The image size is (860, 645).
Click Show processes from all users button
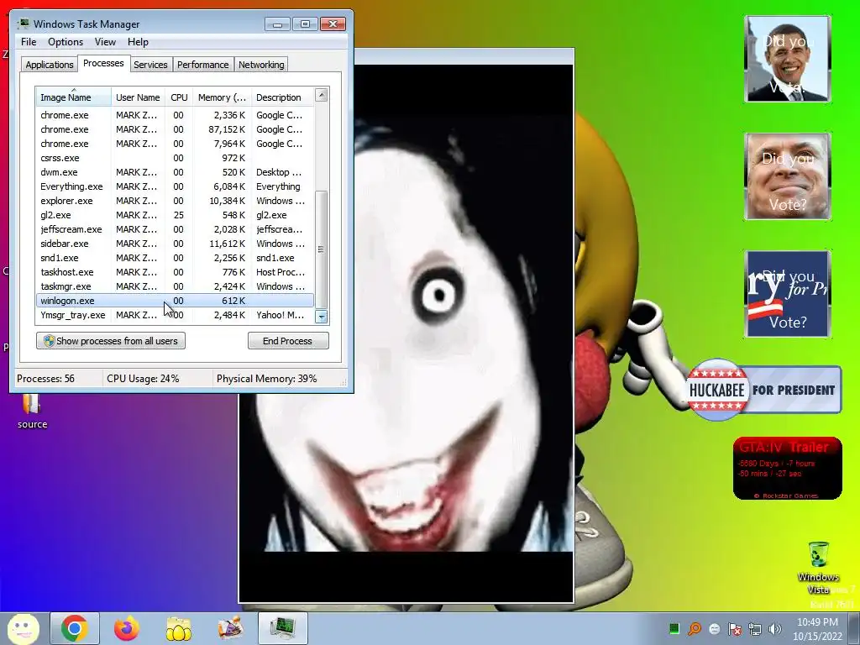[111, 341]
